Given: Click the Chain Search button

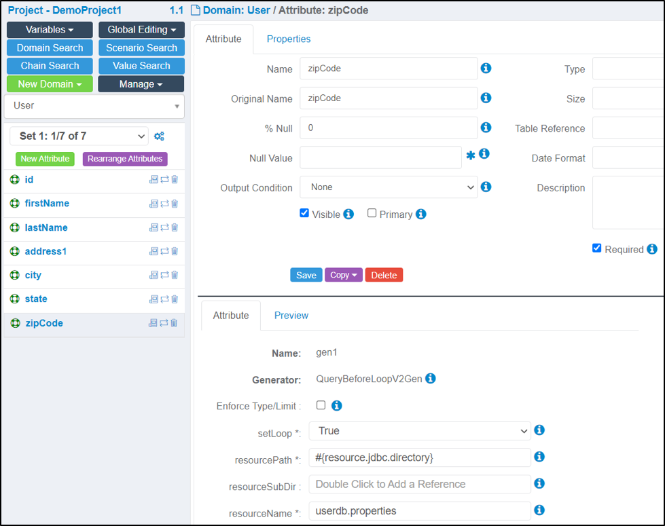Looking at the screenshot, I should (50, 66).
